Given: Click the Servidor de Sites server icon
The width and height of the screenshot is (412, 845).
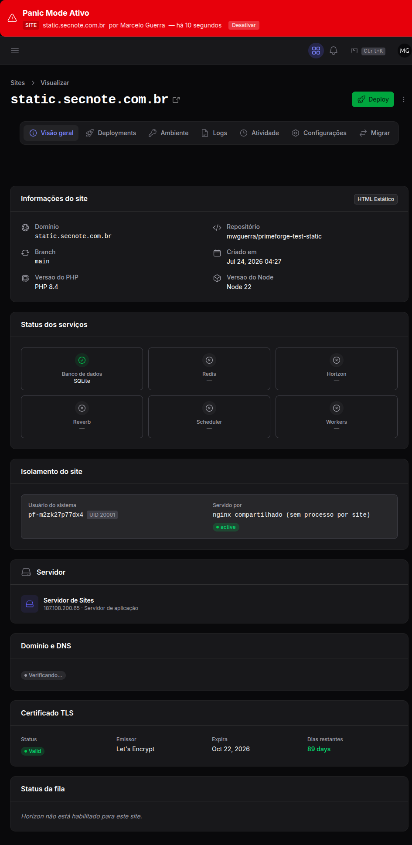Looking at the screenshot, I should click(x=30, y=604).
